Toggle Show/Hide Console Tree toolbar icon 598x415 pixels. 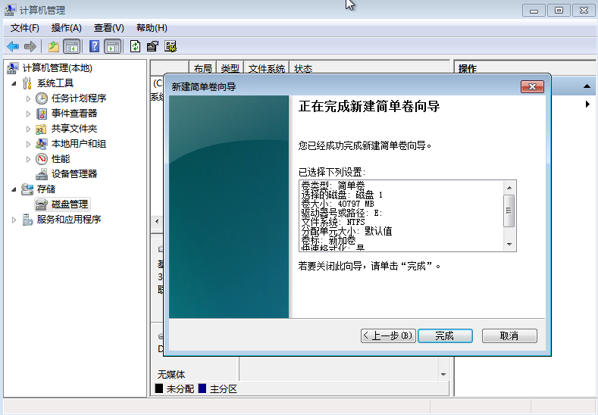[x=72, y=47]
